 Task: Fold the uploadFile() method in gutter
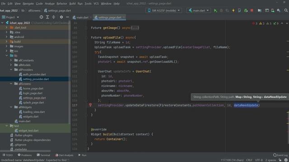click(x=86, y=37)
